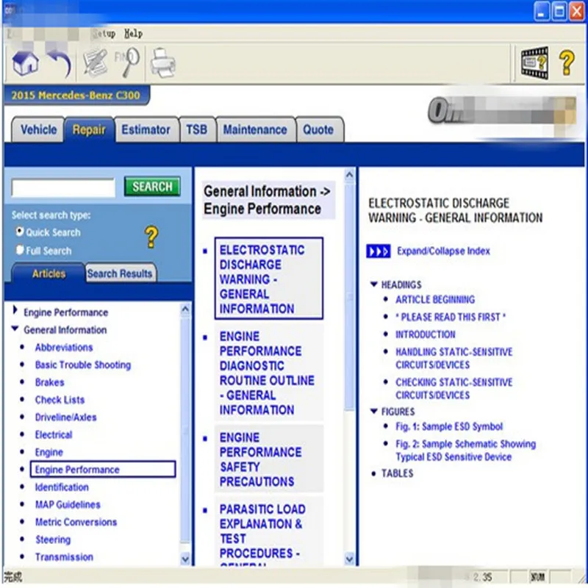This screenshot has width=588, height=588.
Task: Collapse the General Information tree arrow
Action: click(x=15, y=329)
